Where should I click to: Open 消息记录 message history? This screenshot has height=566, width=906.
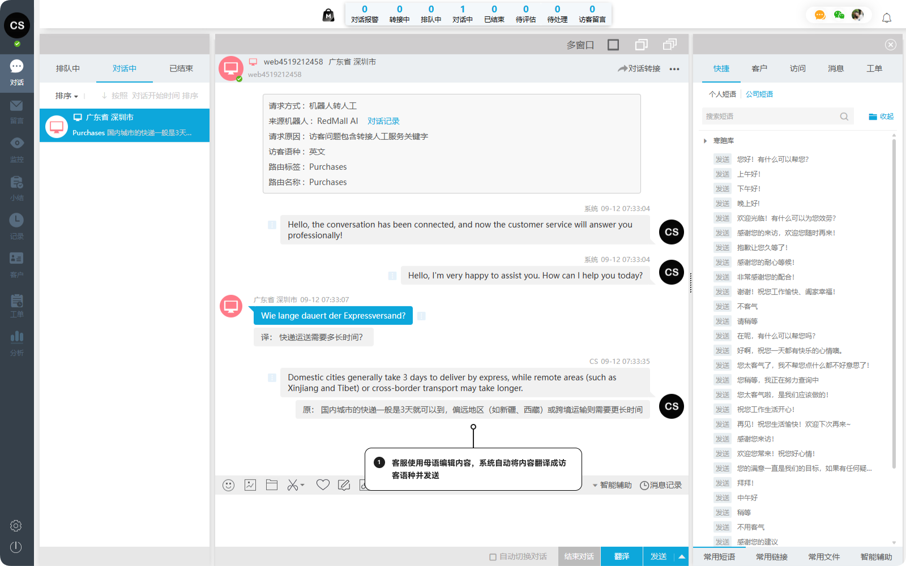661,485
